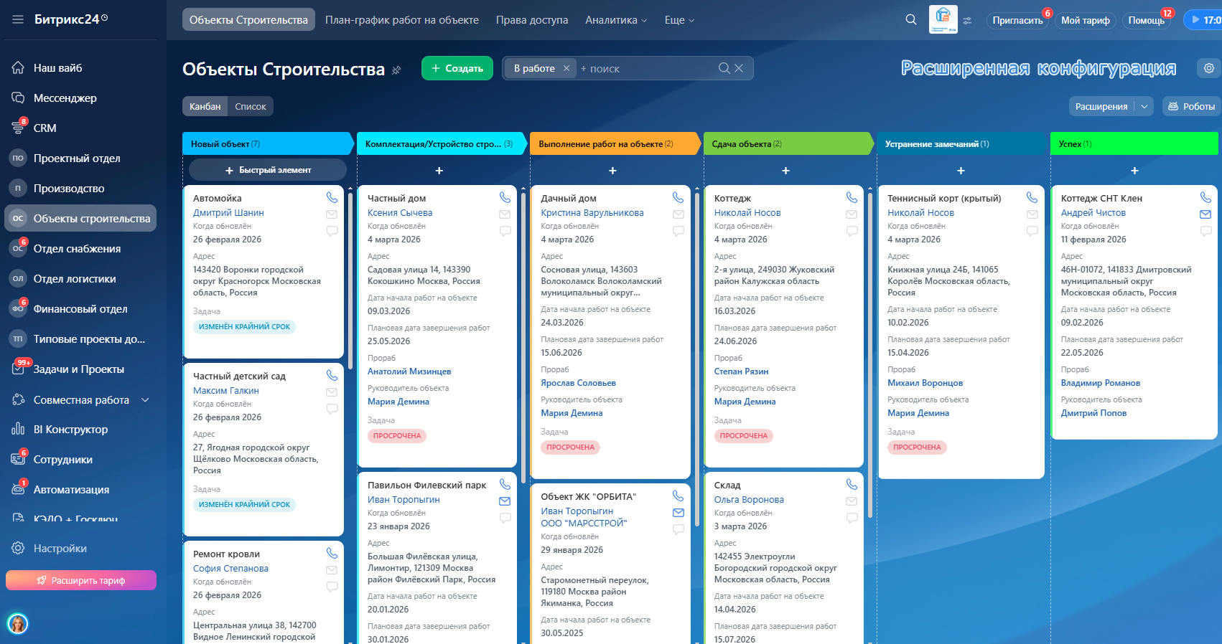
Task: Call contact on Склад card
Action: [852, 484]
